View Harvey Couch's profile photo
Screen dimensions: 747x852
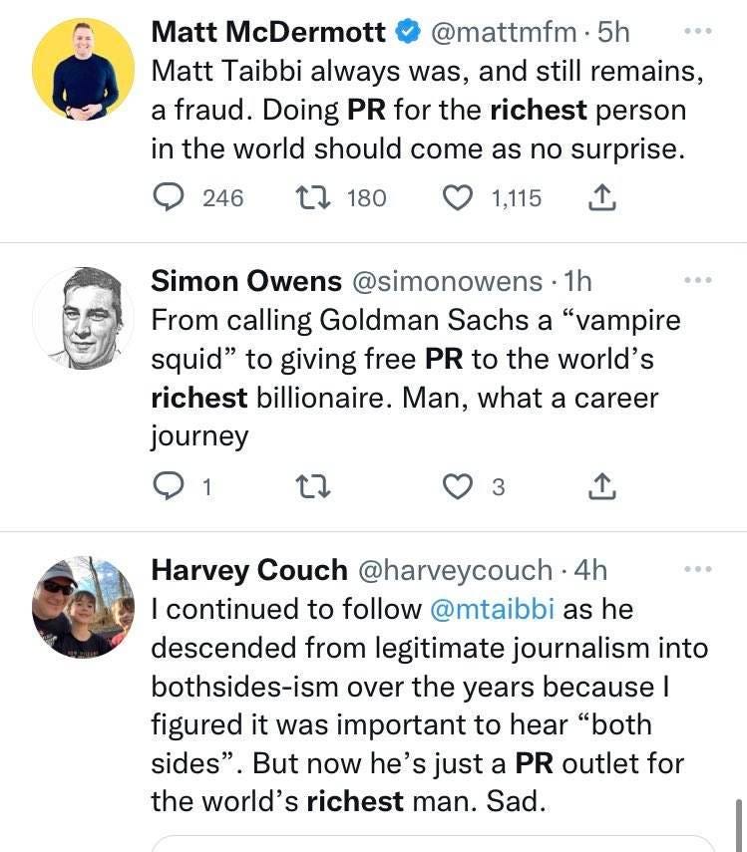point(83,607)
